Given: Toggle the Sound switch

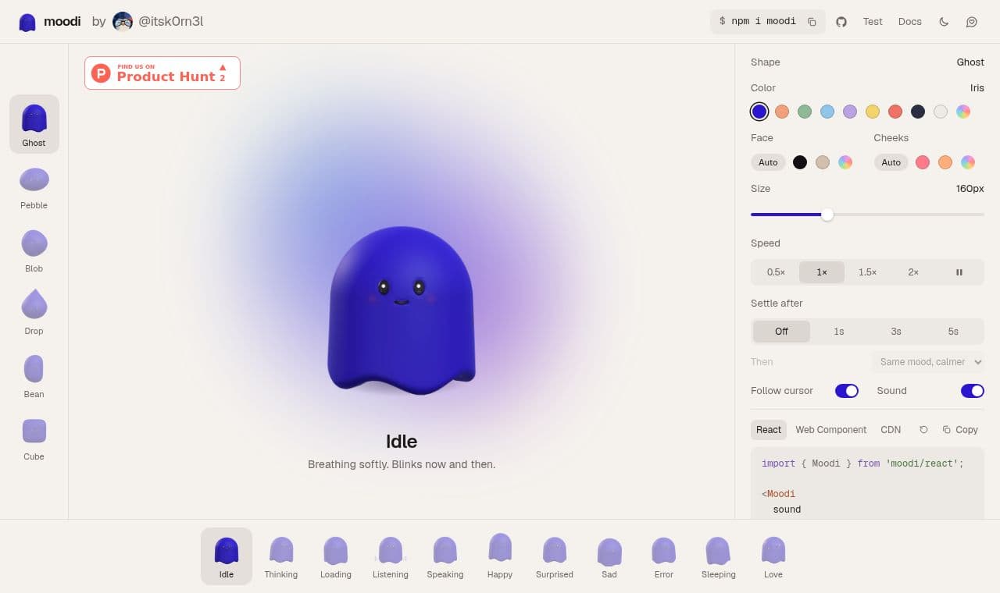Looking at the screenshot, I should point(973,391).
